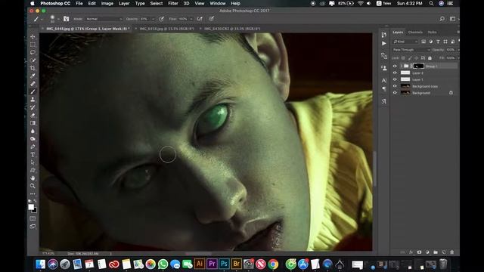
Task: Hide Layer 2 visibility eye
Action: tap(395, 73)
